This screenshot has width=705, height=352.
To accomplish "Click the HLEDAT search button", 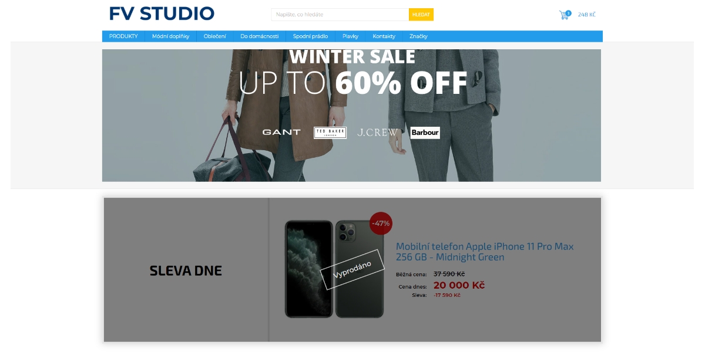I will (421, 15).
